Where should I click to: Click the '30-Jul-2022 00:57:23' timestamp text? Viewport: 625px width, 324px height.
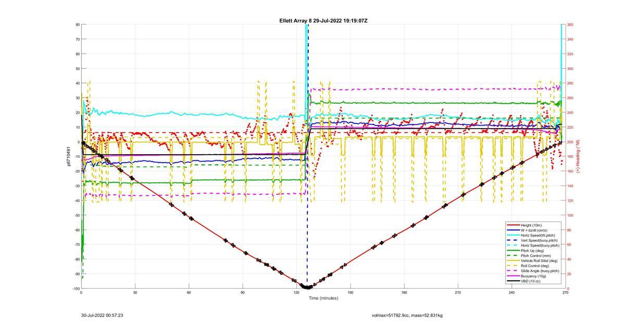102,315
